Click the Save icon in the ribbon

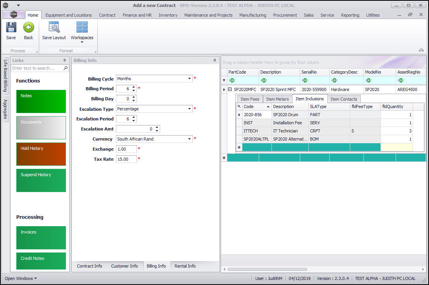(11, 28)
